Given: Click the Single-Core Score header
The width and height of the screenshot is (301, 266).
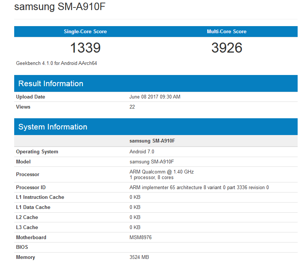Looking at the screenshot, I should (85, 31).
